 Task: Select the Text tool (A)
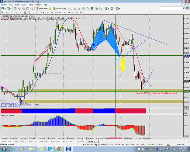click(x=33, y=12)
